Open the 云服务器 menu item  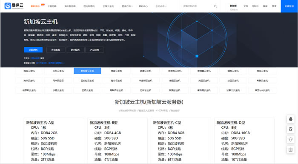click(52, 6)
